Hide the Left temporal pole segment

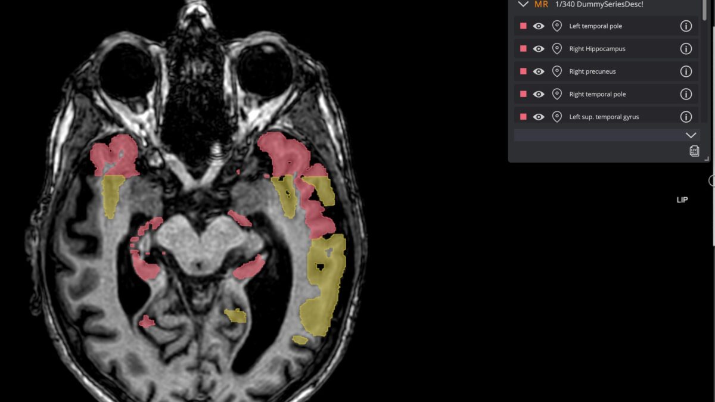(539, 26)
